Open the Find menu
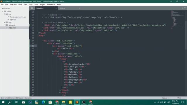Screen dimensions: 187x105 point(20,5)
